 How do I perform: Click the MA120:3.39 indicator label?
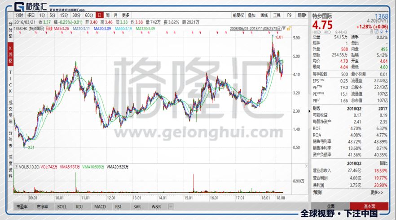pyautogui.click(x=145, y=29)
